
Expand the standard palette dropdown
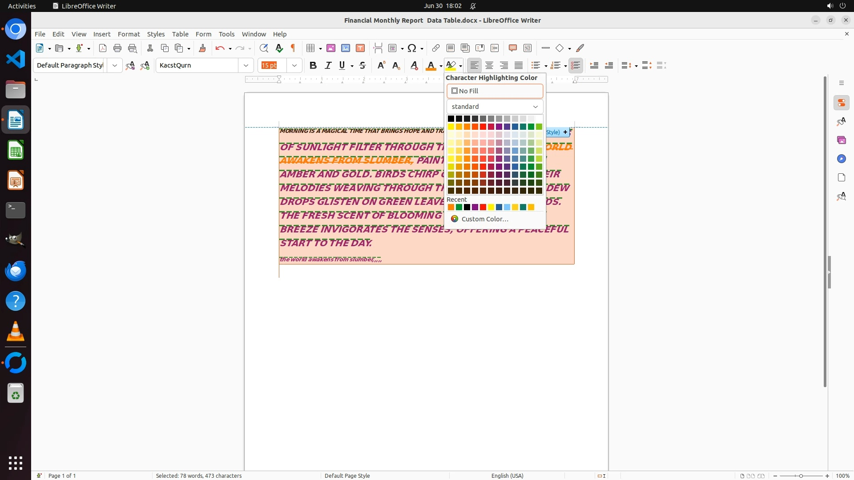(x=495, y=107)
